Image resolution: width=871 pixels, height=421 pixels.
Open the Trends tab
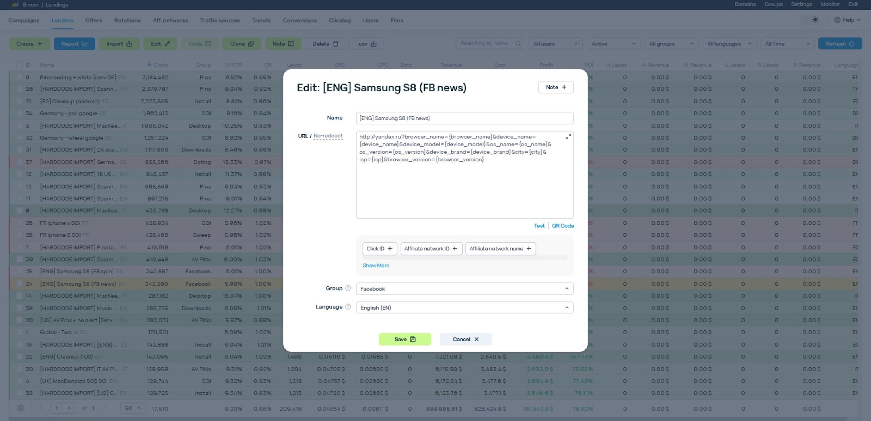[x=261, y=21]
